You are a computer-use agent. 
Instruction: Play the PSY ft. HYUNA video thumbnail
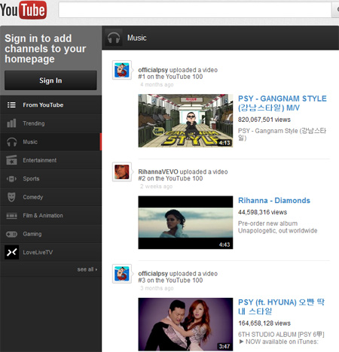tap(185, 324)
